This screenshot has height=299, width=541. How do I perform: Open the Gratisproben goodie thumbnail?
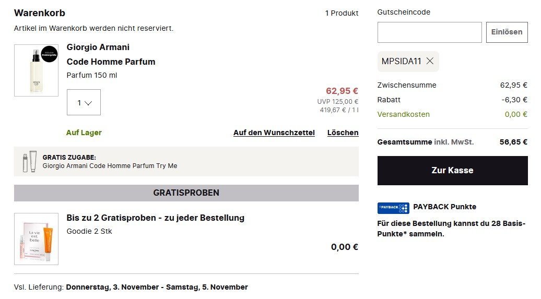click(x=36, y=238)
